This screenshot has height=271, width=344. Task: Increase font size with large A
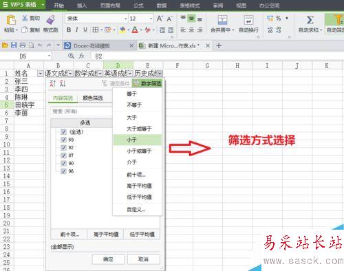[160, 19]
